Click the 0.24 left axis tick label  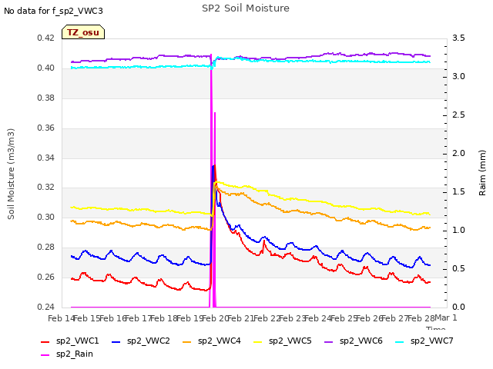[45, 307]
